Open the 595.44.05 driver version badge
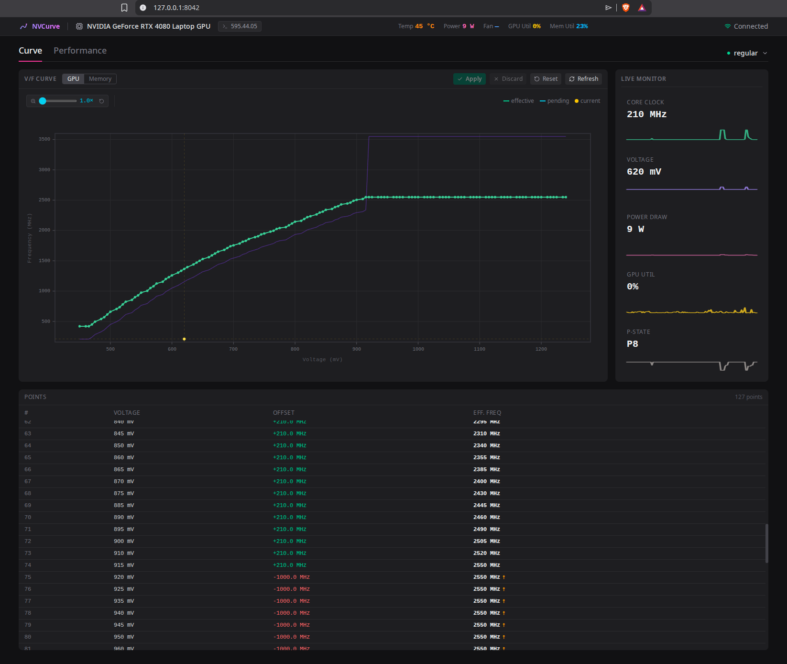 [x=240, y=26]
